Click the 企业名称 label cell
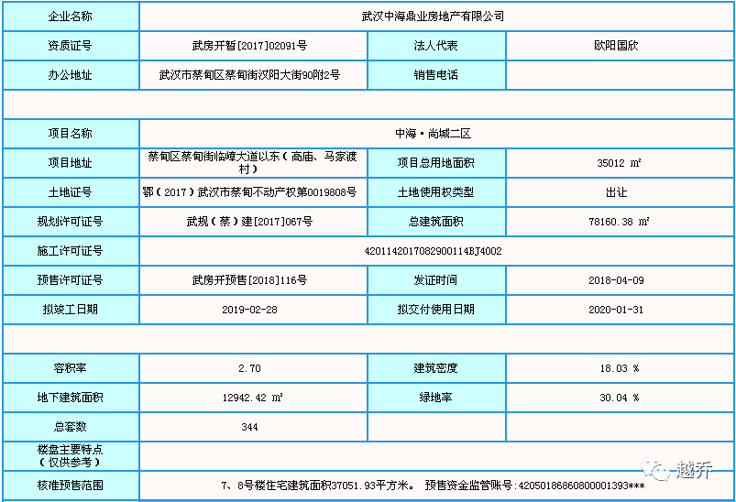This screenshot has width=736, height=502. (x=71, y=16)
